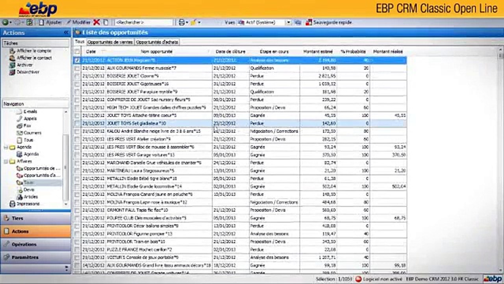Switch to the Tous tab
The image size is (504, 284).
(80, 41)
